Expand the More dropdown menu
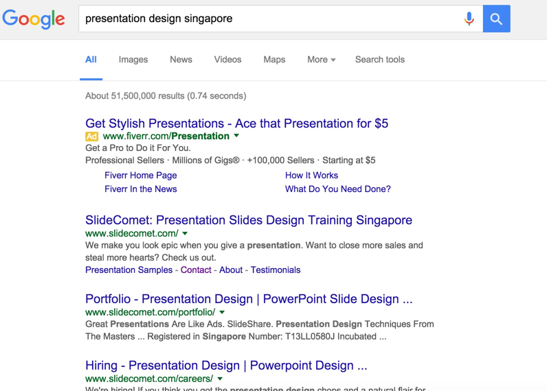 coord(322,60)
